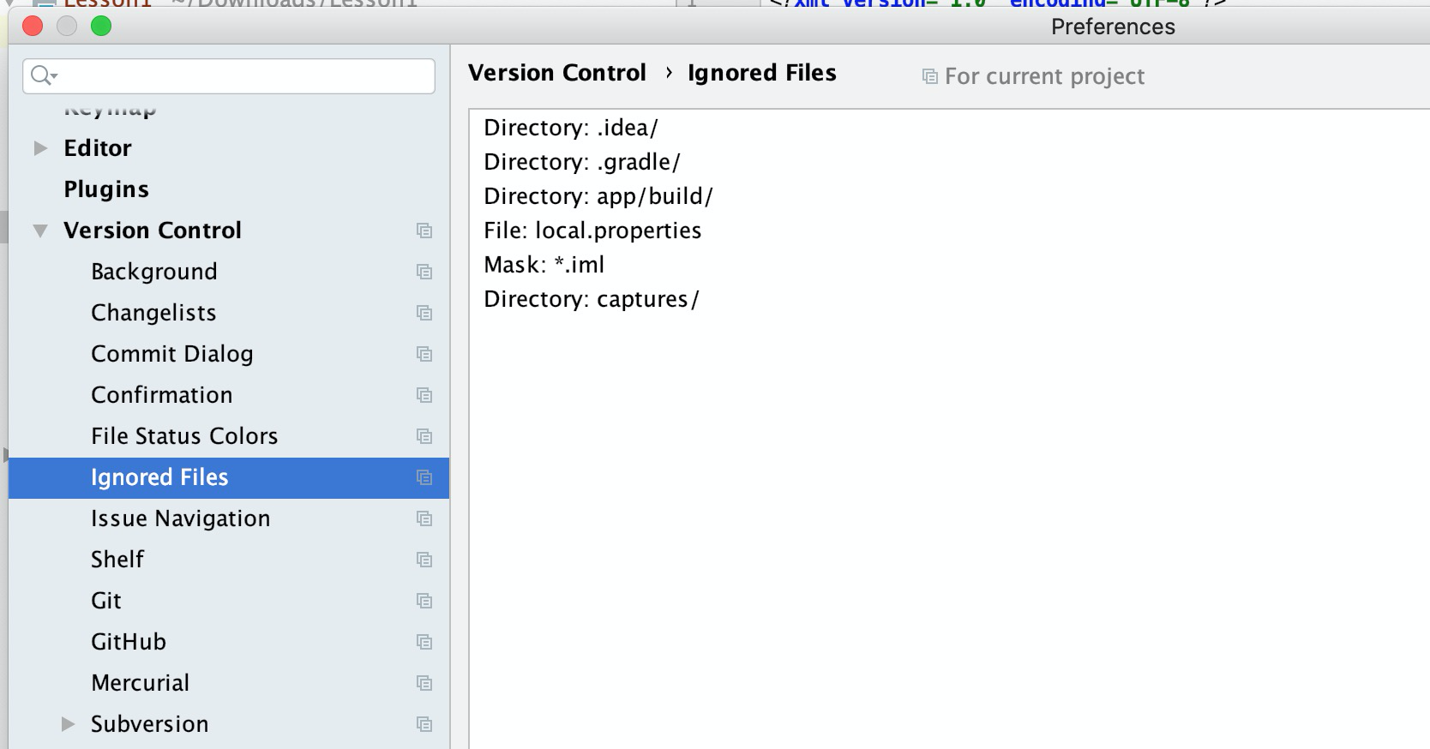Click the copy-settings icon next to Shelf
Image resolution: width=1430 pixels, height=749 pixels.
pos(424,560)
